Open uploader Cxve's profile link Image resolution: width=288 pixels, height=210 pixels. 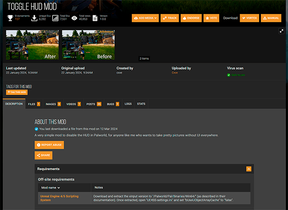175,73
